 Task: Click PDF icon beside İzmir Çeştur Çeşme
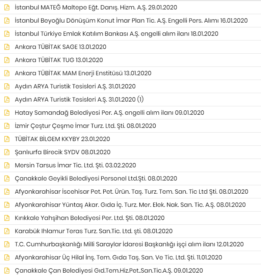point(7,126)
